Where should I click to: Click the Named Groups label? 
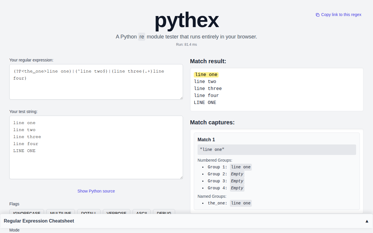click(212, 196)
